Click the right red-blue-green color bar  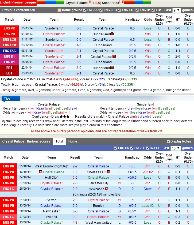point(137,2)
